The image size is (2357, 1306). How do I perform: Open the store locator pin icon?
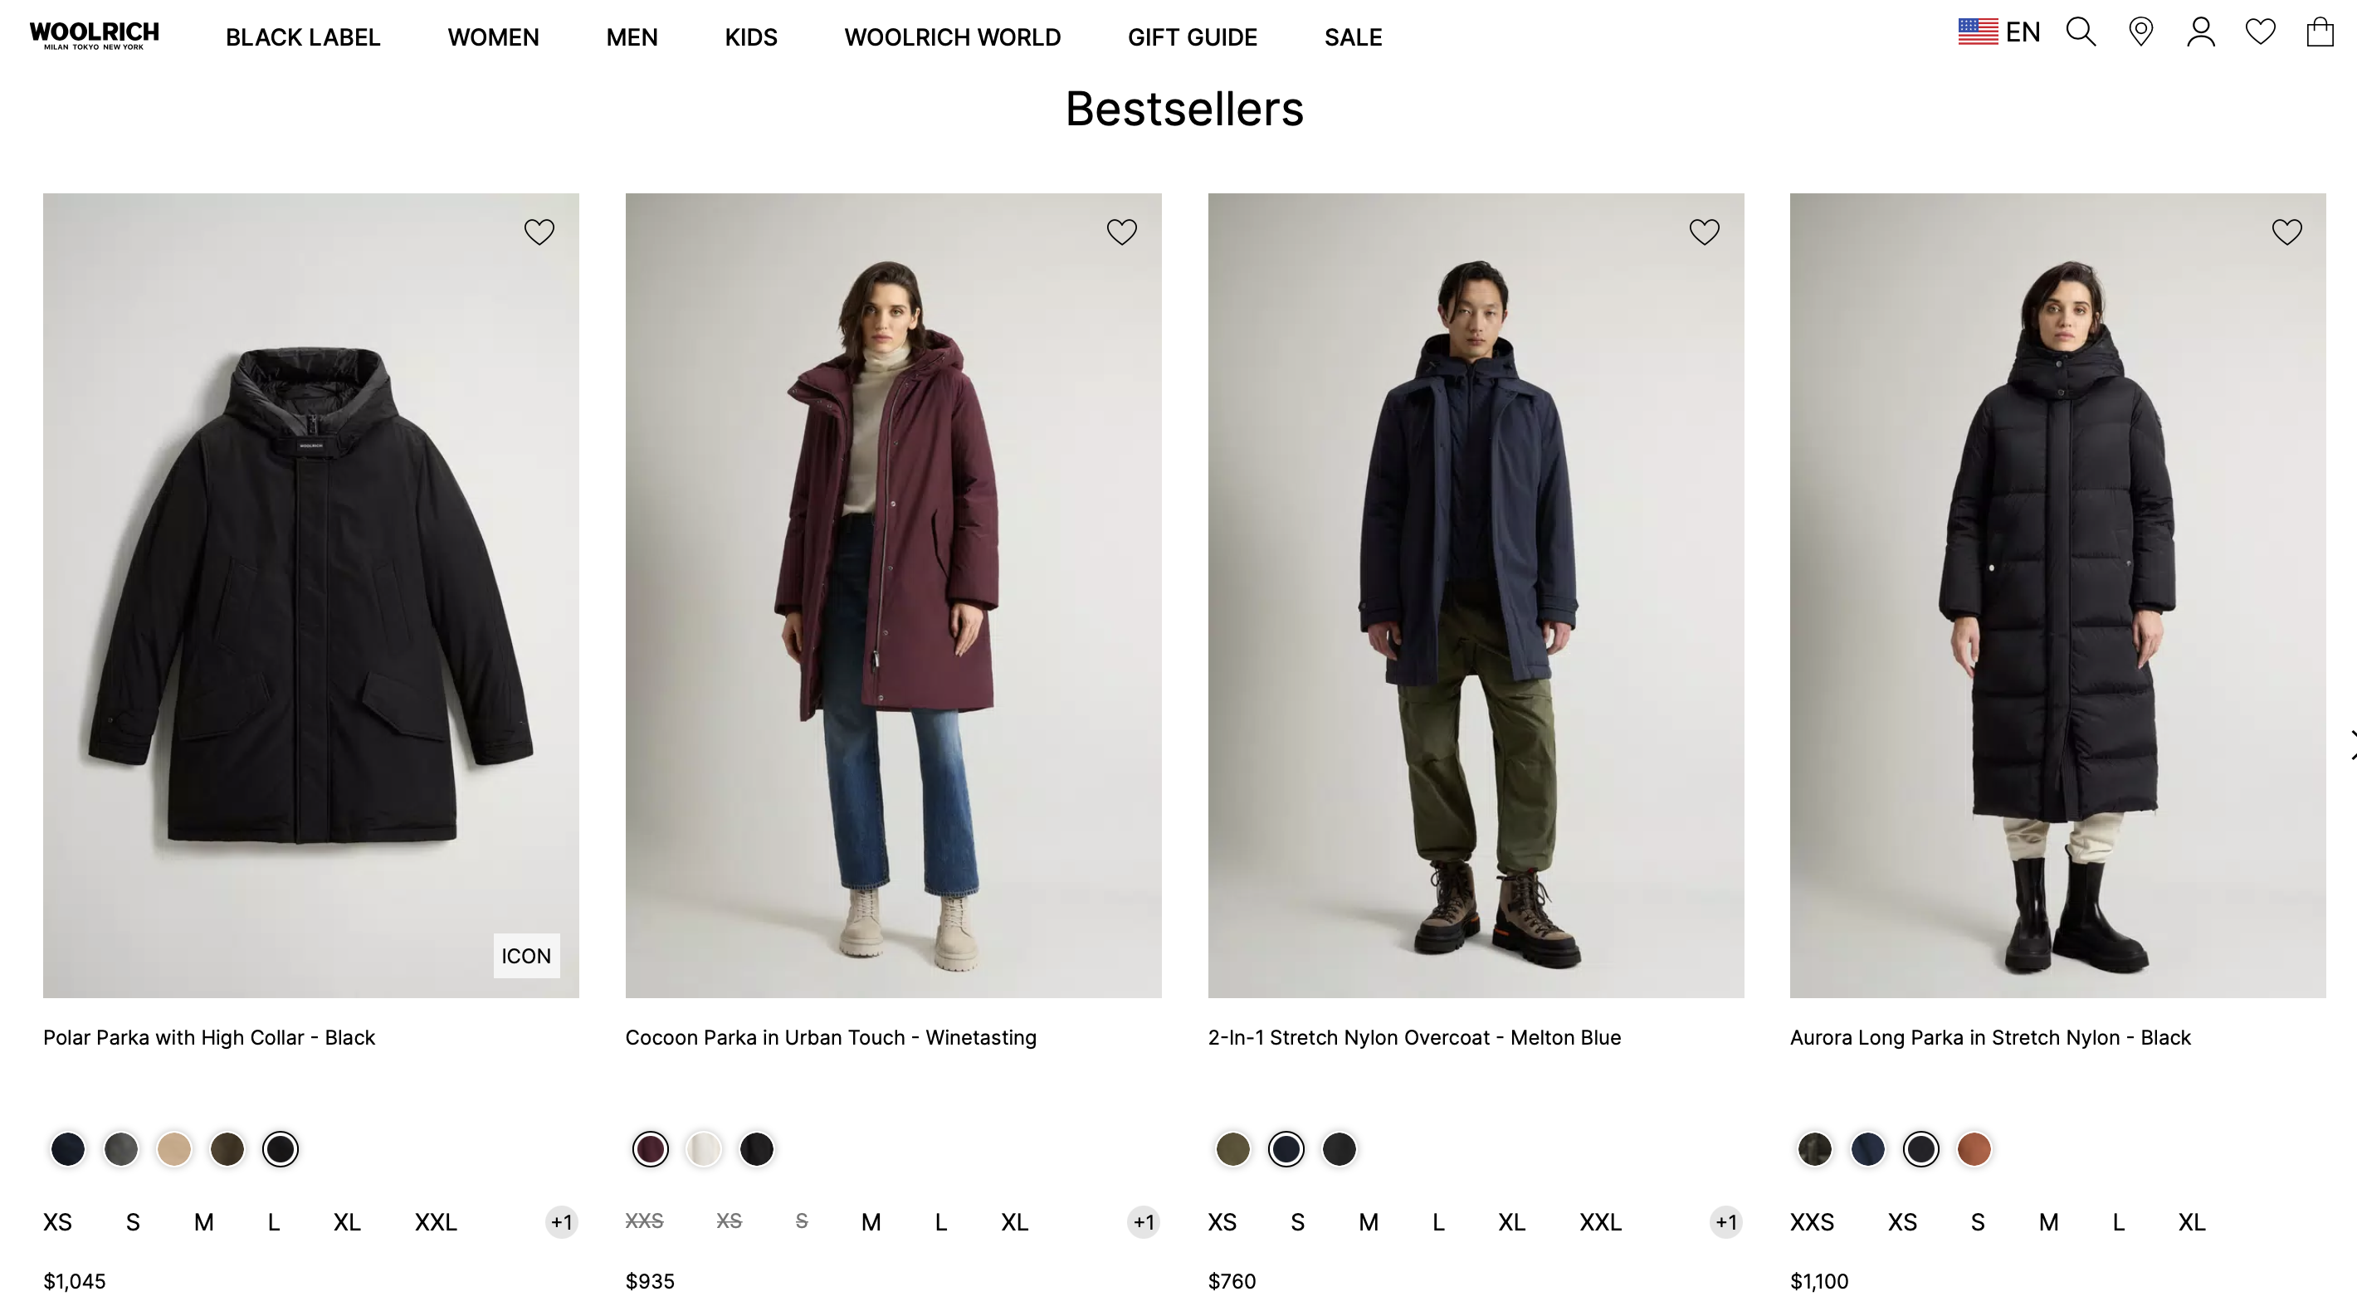click(2140, 32)
